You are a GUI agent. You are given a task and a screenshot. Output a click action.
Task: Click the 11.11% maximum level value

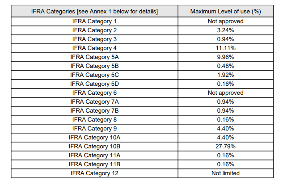coord(225,48)
